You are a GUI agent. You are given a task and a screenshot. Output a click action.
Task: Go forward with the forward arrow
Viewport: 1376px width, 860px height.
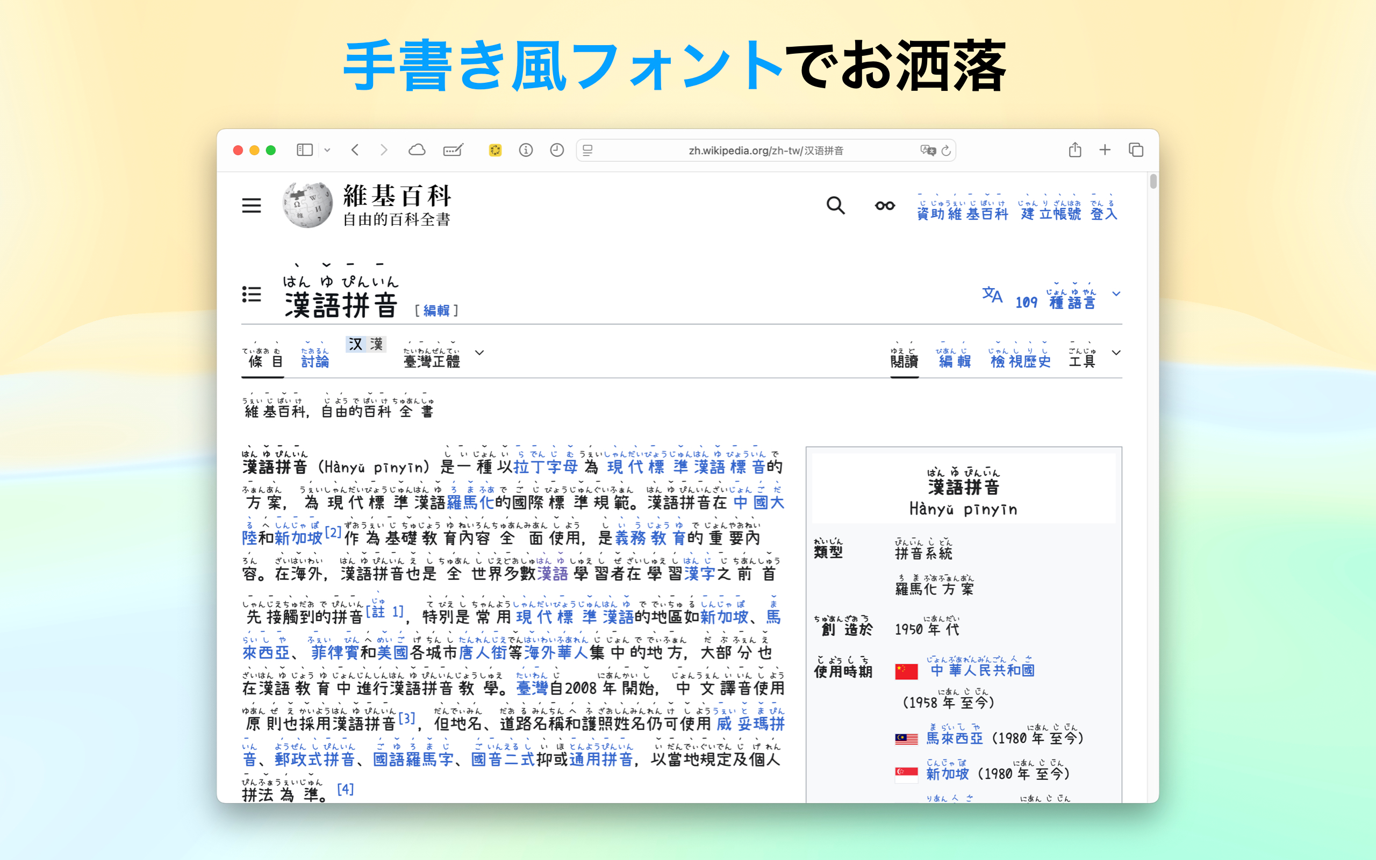coord(384,150)
